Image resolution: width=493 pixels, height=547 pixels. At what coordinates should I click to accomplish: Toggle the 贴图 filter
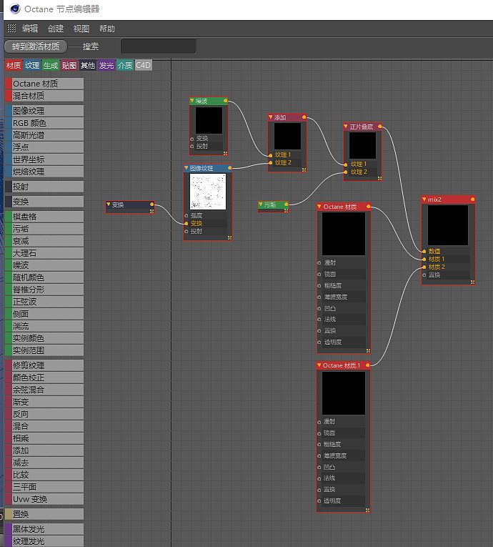click(x=69, y=65)
